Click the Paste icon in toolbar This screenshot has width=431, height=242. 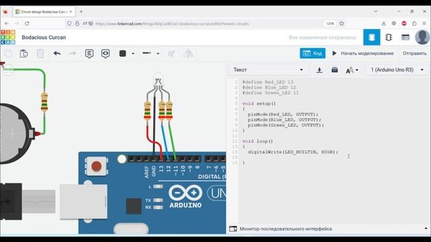coord(24,53)
